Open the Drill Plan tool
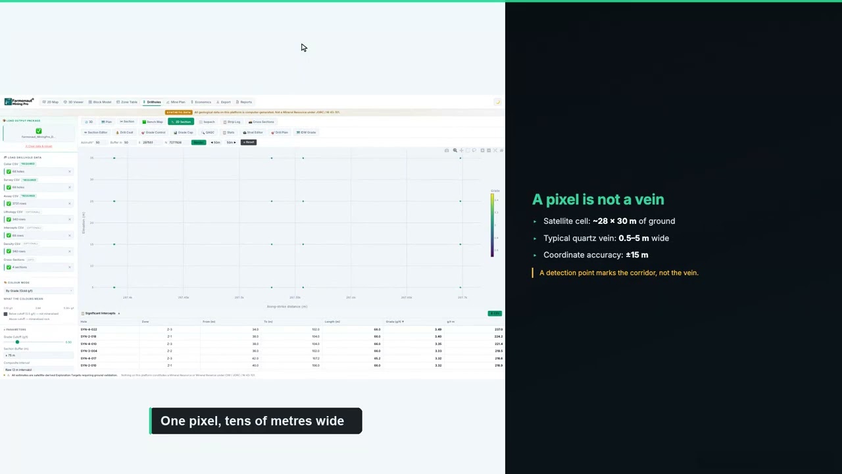842x474 pixels. click(280, 132)
